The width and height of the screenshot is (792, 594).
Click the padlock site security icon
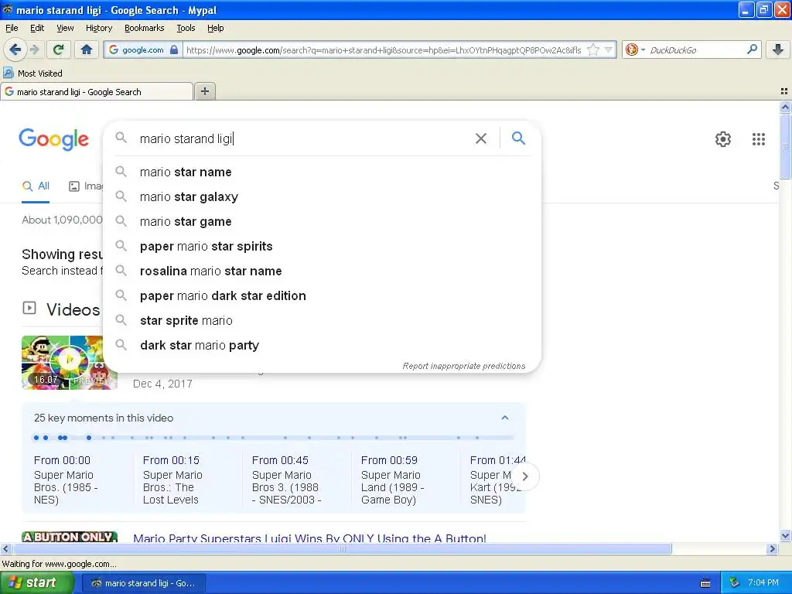coord(174,49)
